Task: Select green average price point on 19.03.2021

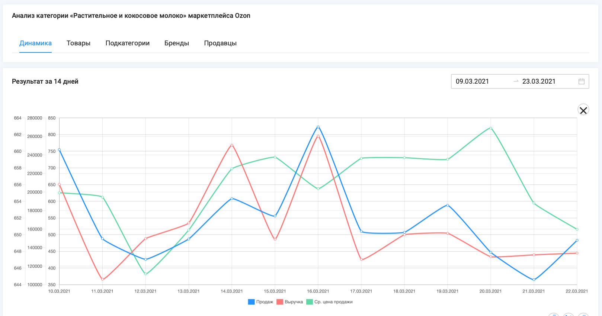Action: pos(448,159)
